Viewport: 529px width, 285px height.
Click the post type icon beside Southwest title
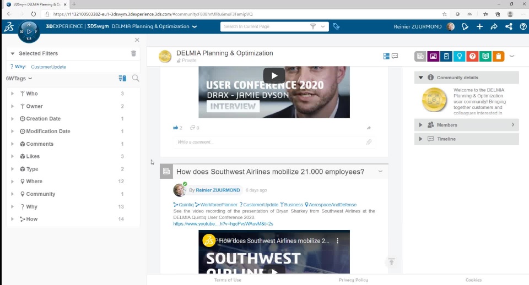click(166, 171)
